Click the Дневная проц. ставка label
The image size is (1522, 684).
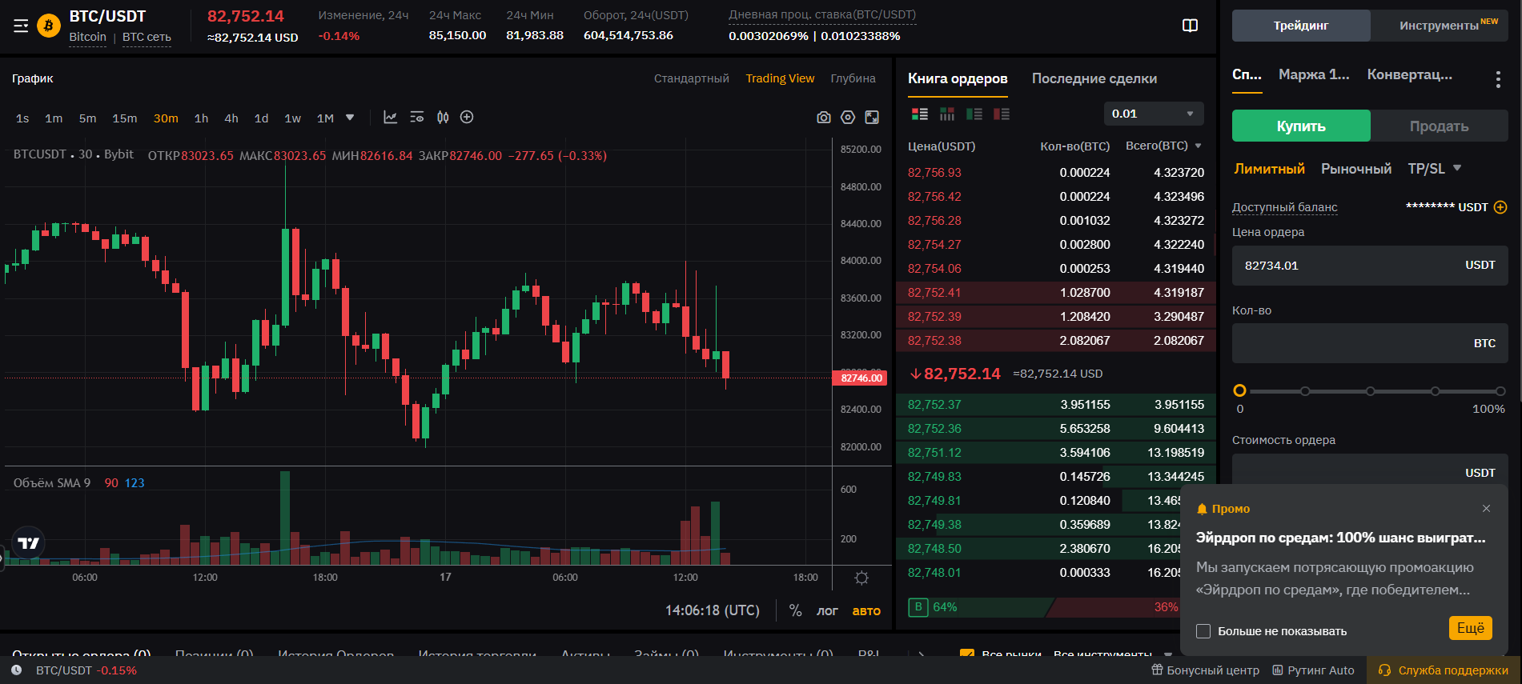click(822, 15)
